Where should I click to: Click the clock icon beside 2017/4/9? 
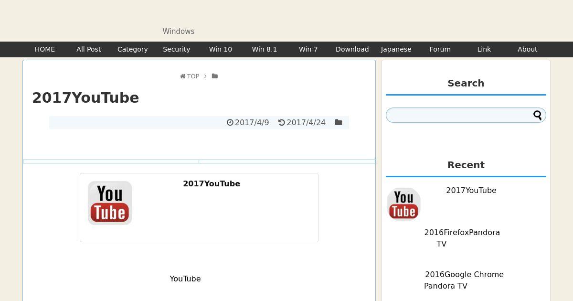230,122
